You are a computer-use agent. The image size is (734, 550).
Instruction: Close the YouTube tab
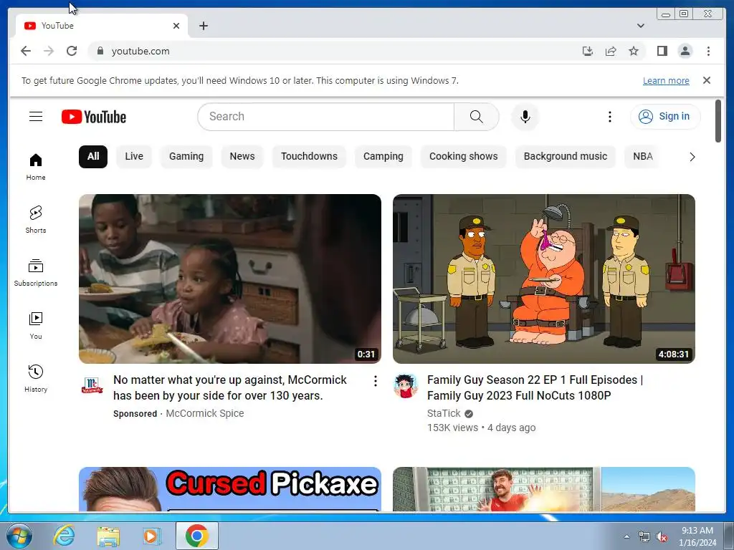[176, 26]
